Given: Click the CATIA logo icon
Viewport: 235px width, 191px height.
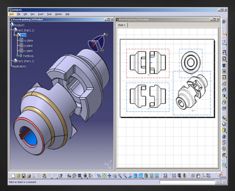Looking at the screenshot, I should 222,175.
